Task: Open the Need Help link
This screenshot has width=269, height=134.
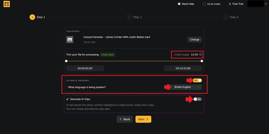Action: [x=188, y=4]
